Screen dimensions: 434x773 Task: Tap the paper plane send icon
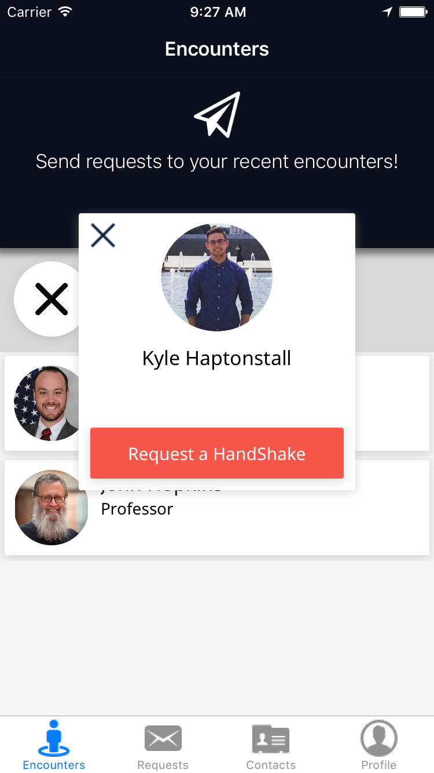(217, 114)
